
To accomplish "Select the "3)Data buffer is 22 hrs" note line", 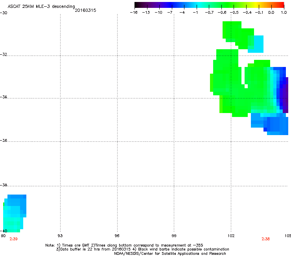I will point(142,249).
